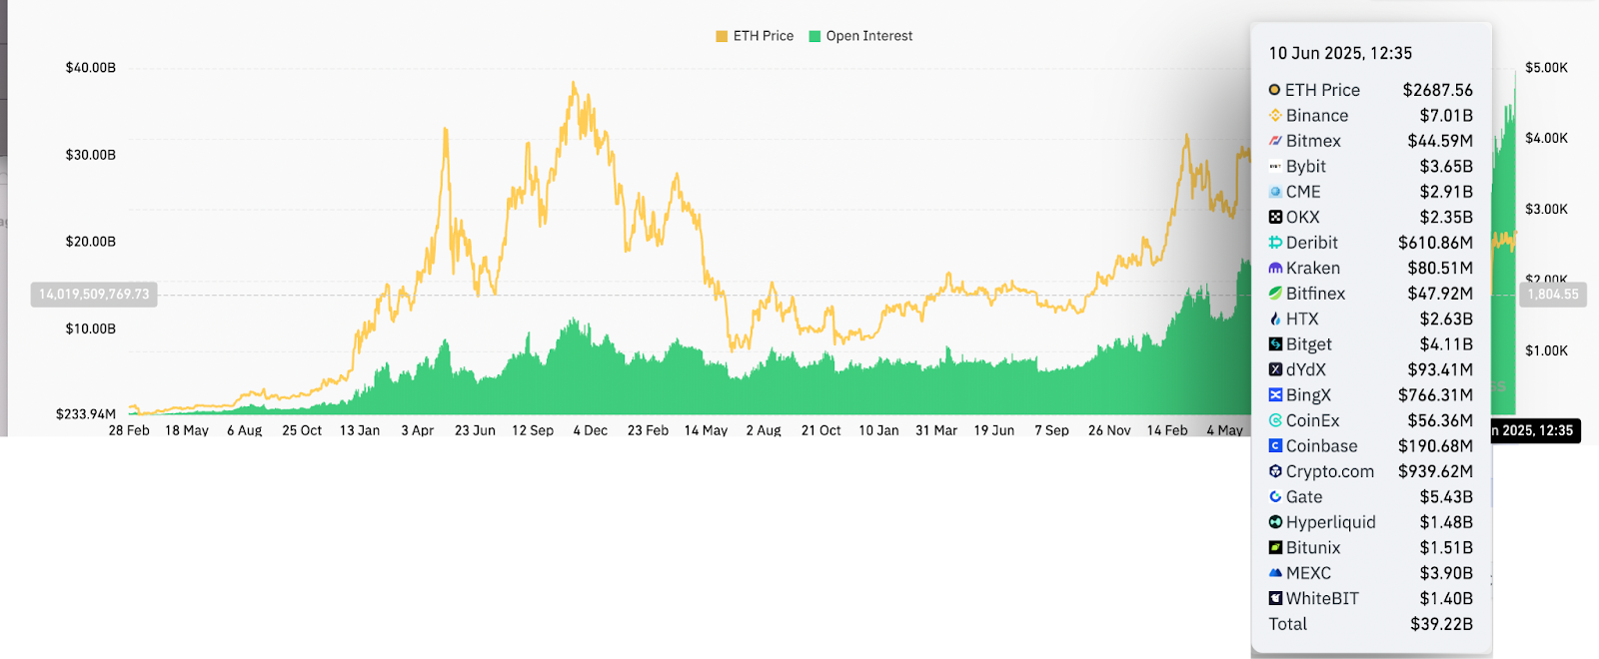1599x659 pixels.
Task: Click the CME exchange icon
Action: [1275, 192]
